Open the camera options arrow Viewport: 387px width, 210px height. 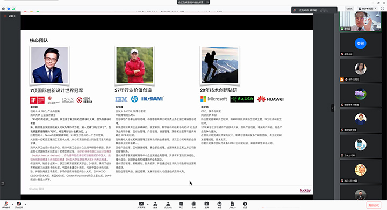click(x=25, y=204)
